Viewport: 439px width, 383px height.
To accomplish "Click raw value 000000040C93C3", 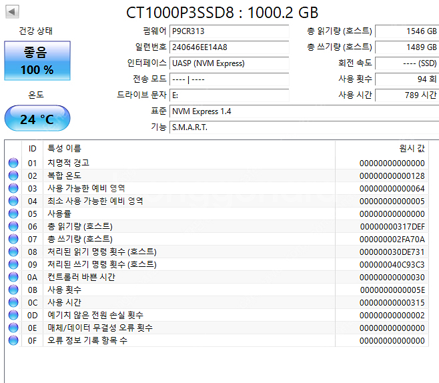I will 392,265.
